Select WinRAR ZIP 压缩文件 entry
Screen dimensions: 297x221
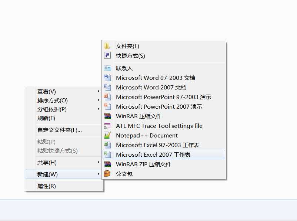click(x=164, y=164)
